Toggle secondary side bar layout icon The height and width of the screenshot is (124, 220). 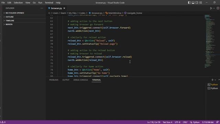coord(197,2)
